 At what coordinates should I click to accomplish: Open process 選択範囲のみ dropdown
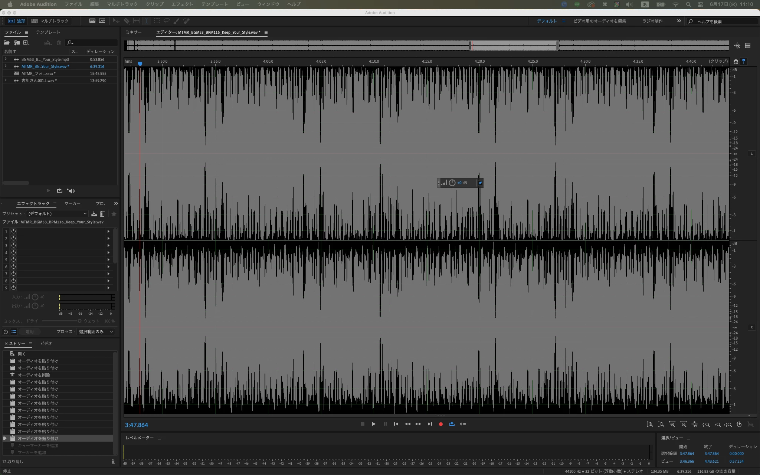coord(96,332)
